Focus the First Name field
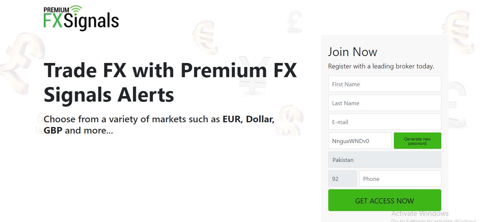The height and width of the screenshot is (222, 492). (384, 84)
